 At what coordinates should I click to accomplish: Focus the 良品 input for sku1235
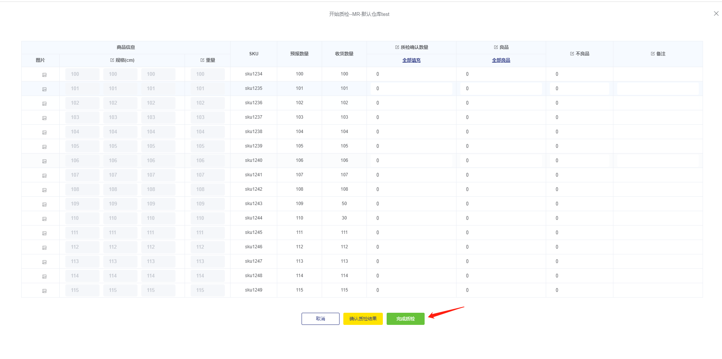coord(501,89)
